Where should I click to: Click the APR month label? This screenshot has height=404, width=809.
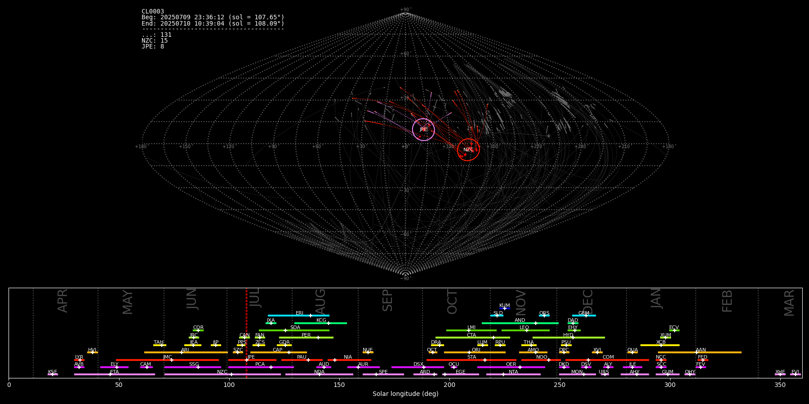pyautogui.click(x=62, y=301)
